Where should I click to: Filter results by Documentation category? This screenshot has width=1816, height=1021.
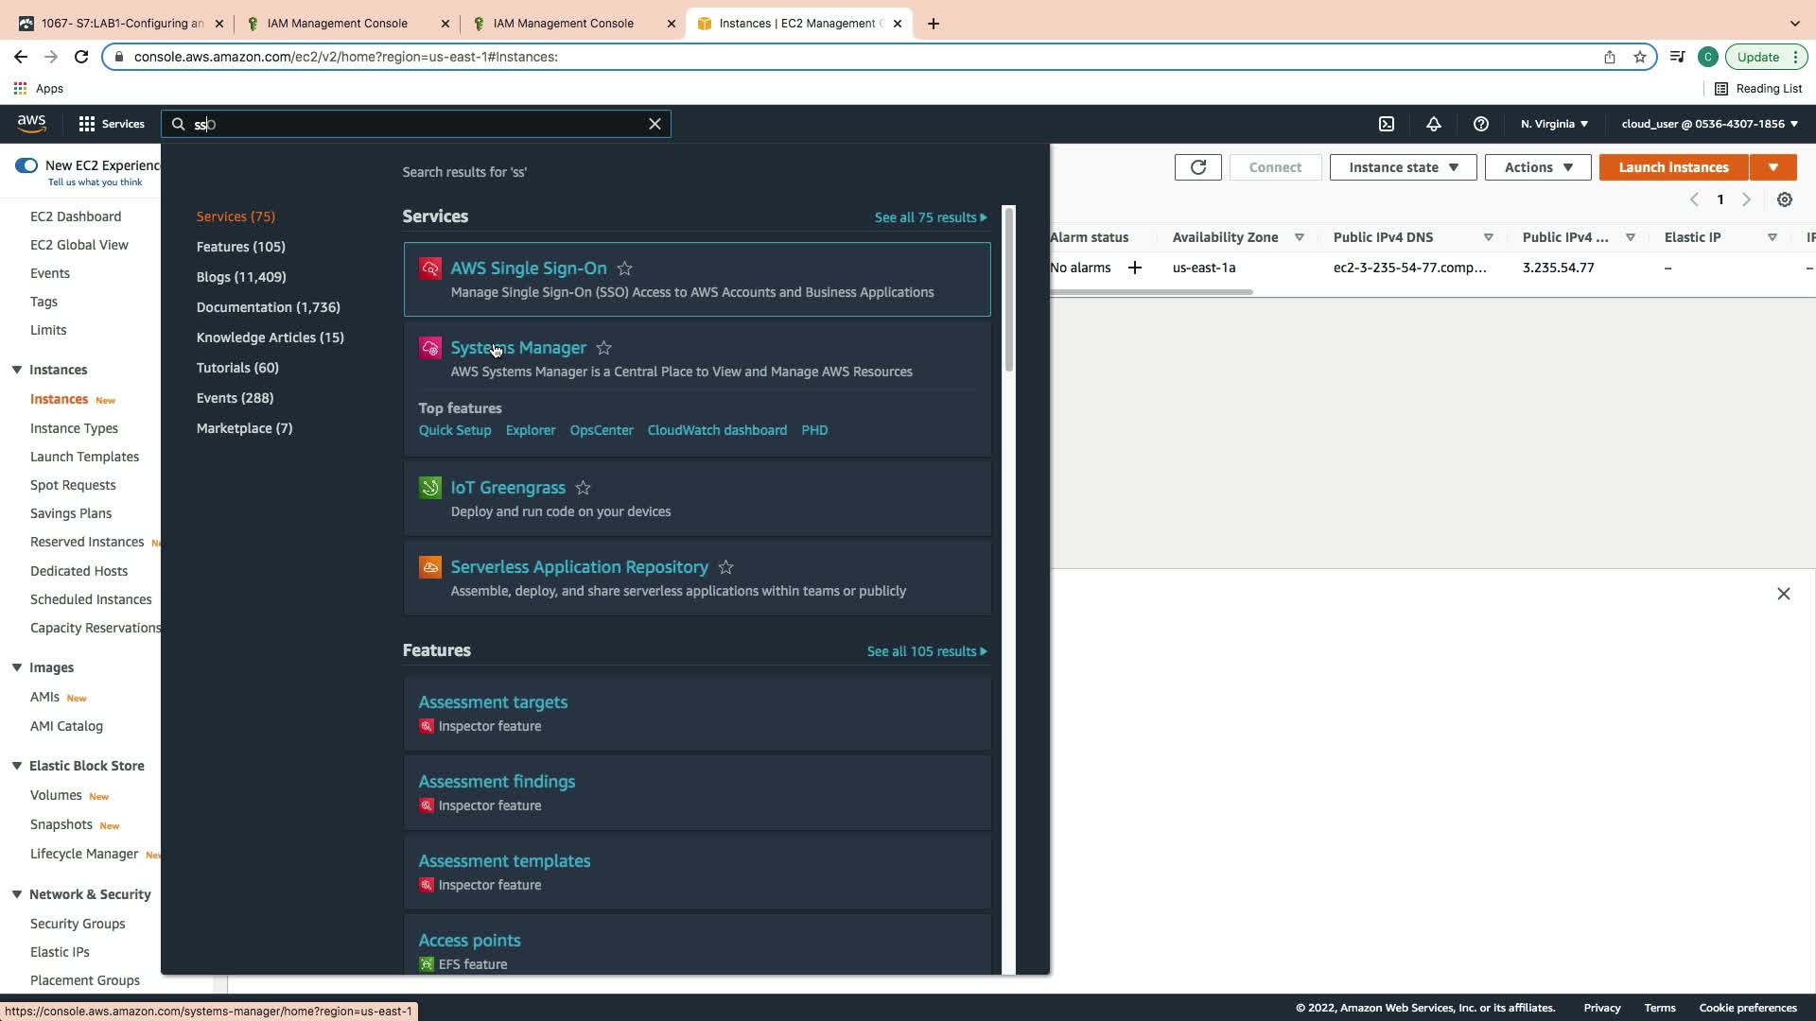pos(268,307)
